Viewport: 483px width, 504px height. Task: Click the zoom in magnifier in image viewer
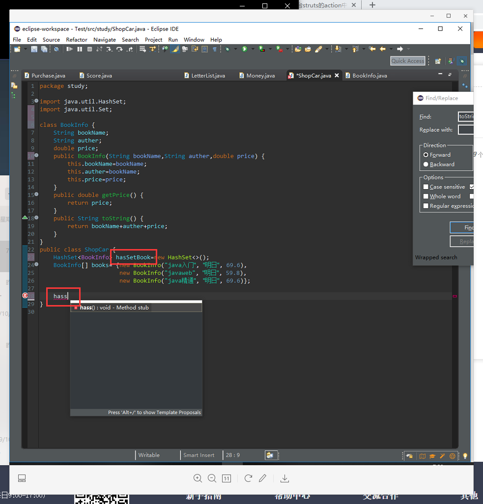198,478
